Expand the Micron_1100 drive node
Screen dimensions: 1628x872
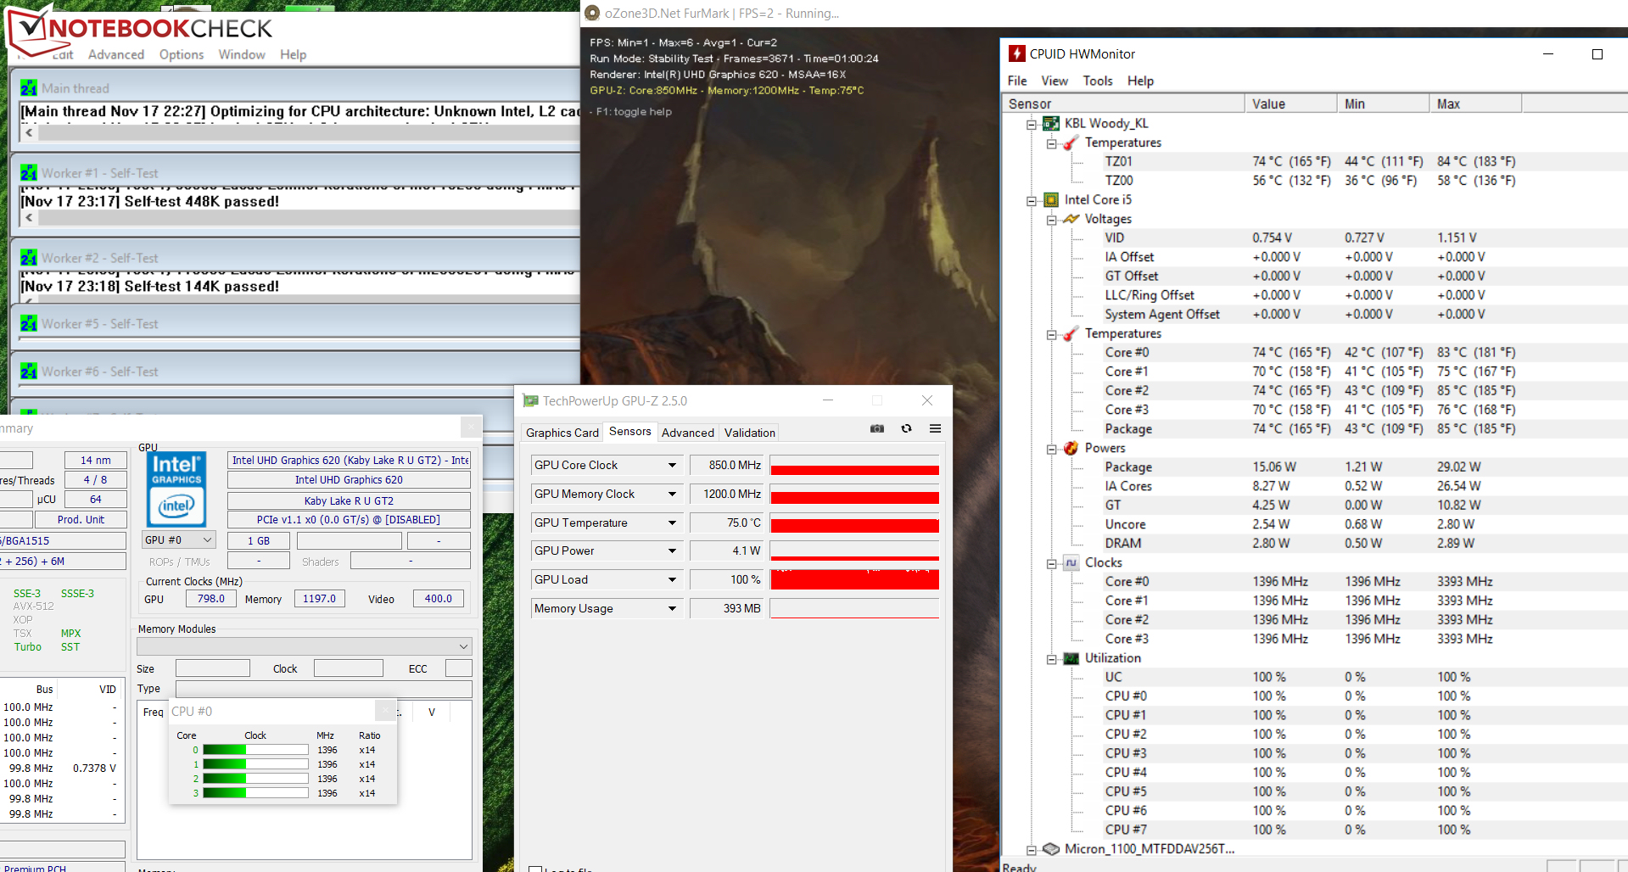(1032, 850)
